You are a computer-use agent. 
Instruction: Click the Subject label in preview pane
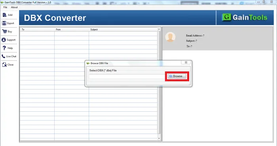tap(192, 41)
